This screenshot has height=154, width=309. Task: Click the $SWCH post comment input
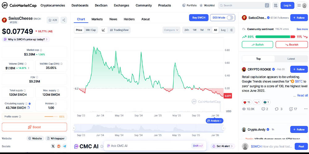coord(272,146)
